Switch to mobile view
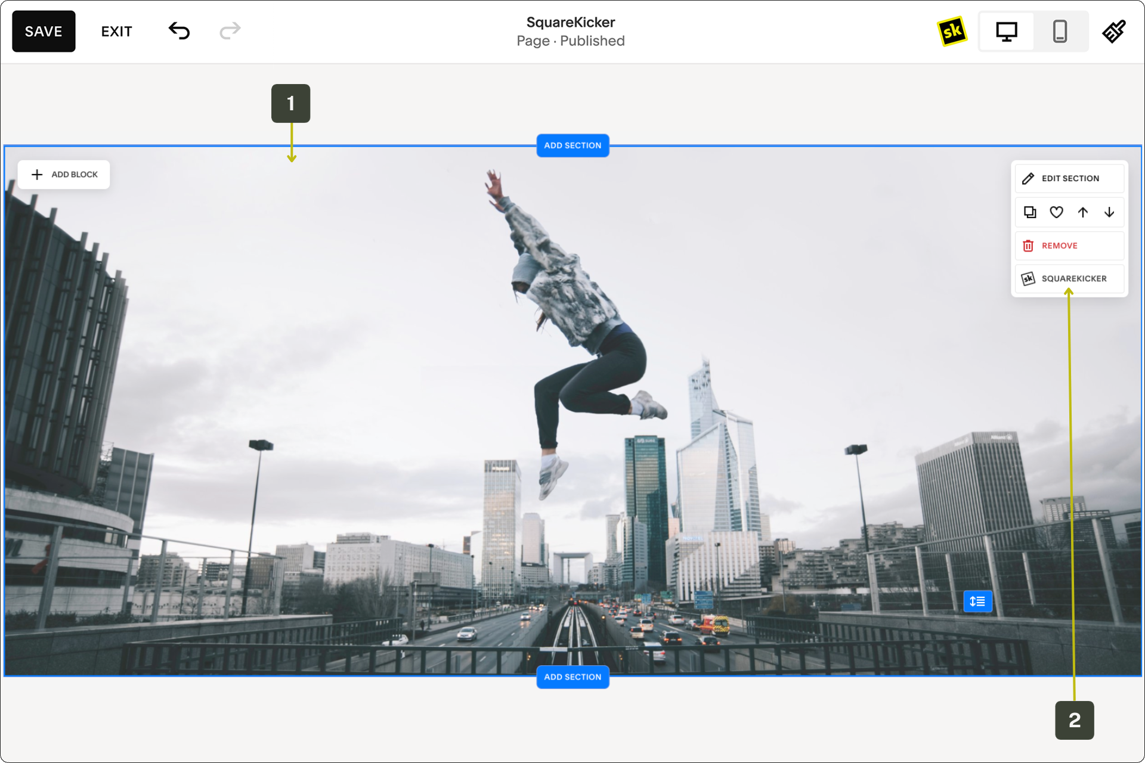 (x=1060, y=31)
